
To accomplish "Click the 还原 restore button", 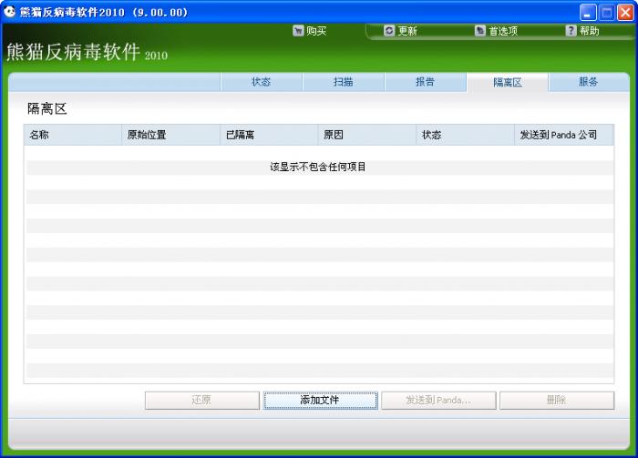I will [x=202, y=401].
